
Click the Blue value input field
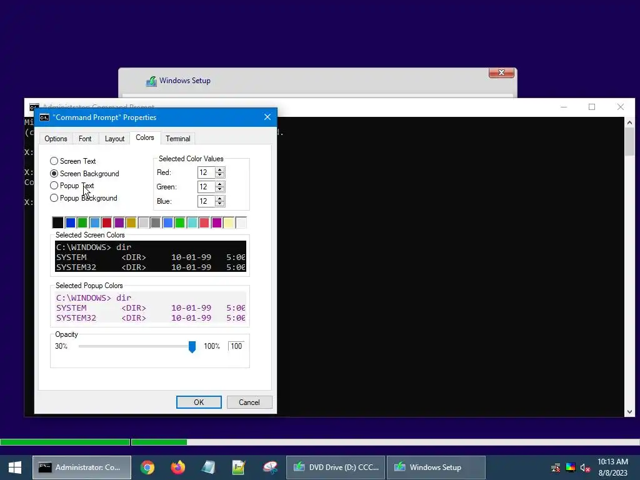click(206, 201)
